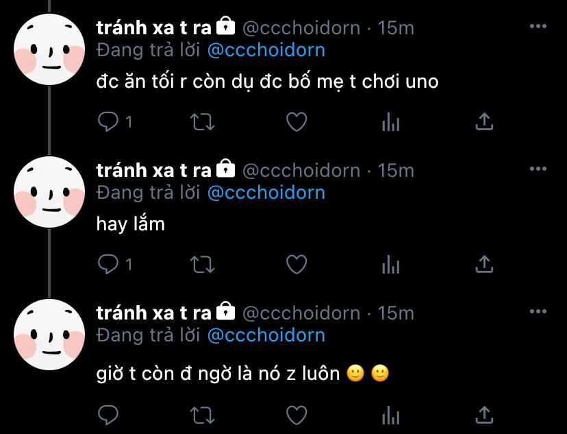Open @ccchoidorn mention link in last tweet
This screenshot has height=434, width=567.
click(x=266, y=335)
